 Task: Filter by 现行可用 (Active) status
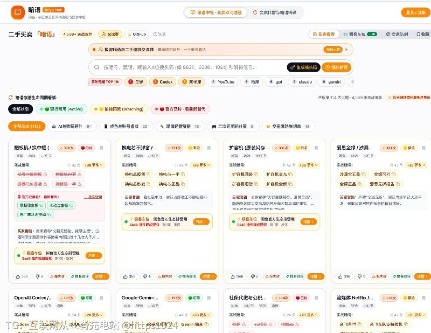61,109
